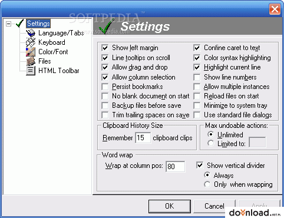Image resolution: width=284 pixels, height=218 pixels.
Task: Close the Settings dialog window
Action: pos(275,9)
